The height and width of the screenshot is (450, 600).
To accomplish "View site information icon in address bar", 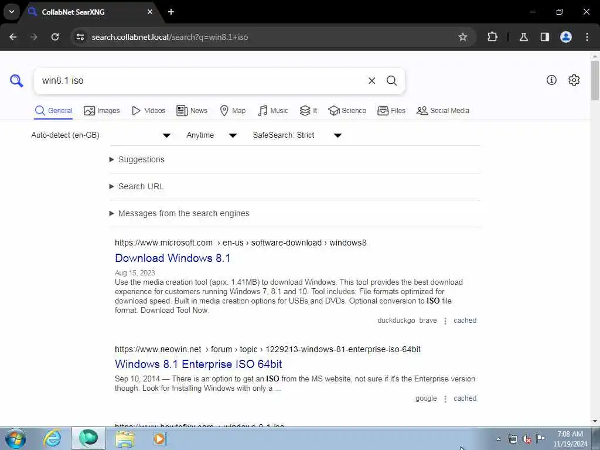I will click(x=80, y=37).
